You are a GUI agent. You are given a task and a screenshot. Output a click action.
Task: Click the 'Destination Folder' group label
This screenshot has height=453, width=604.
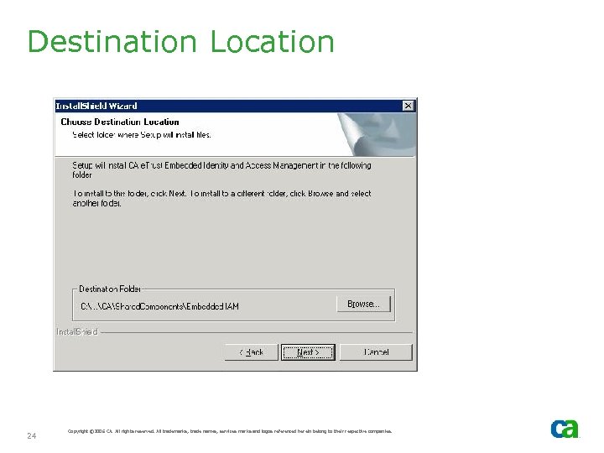tap(110, 289)
